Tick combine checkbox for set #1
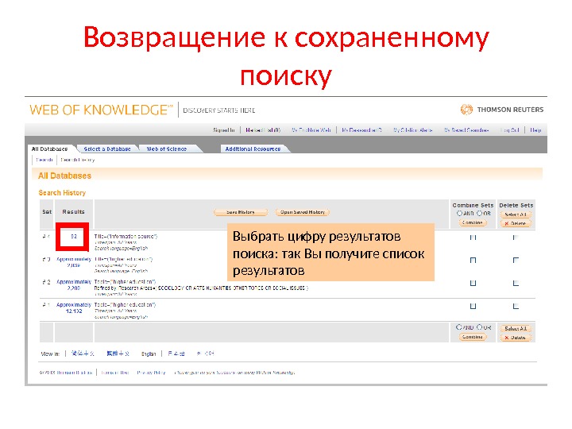 point(473,306)
